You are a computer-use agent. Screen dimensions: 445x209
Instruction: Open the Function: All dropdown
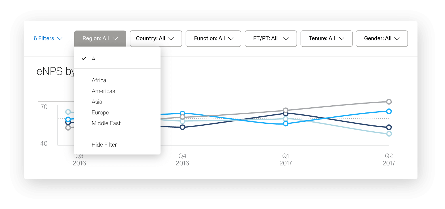pos(213,38)
